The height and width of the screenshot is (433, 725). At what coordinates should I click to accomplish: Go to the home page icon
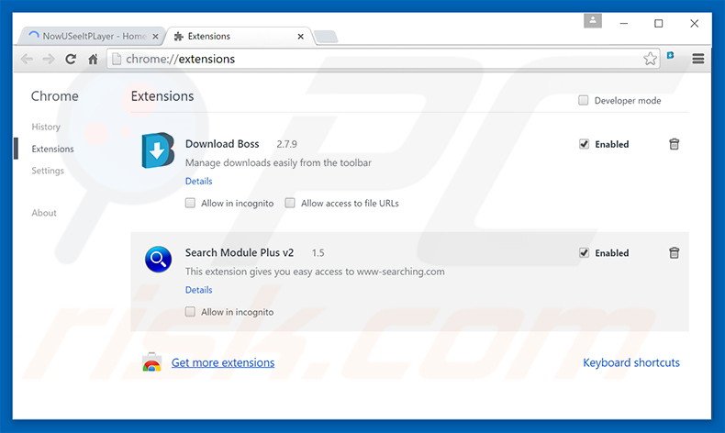pos(93,59)
